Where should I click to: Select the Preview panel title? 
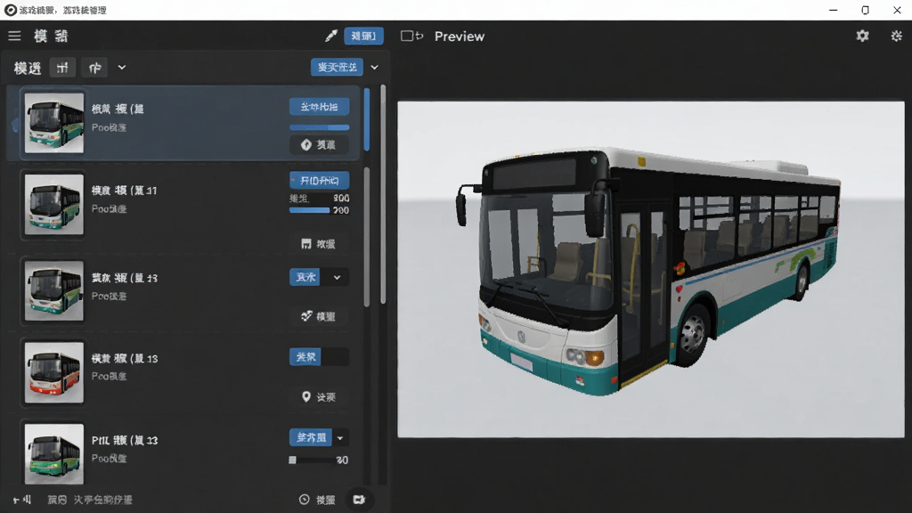[460, 36]
